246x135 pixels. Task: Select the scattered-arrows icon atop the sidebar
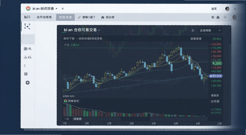pos(27,26)
